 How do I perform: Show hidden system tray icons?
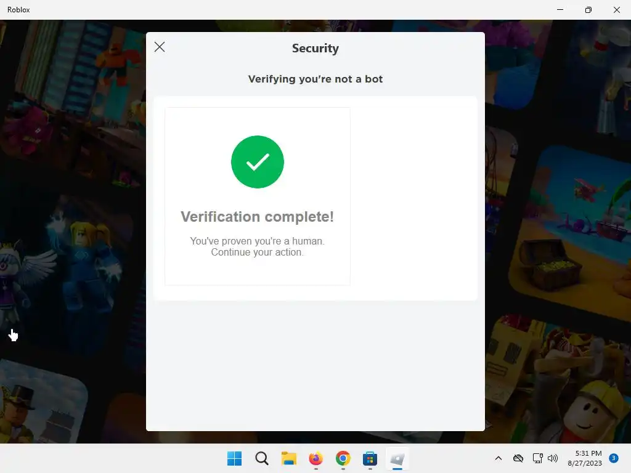[x=498, y=458]
